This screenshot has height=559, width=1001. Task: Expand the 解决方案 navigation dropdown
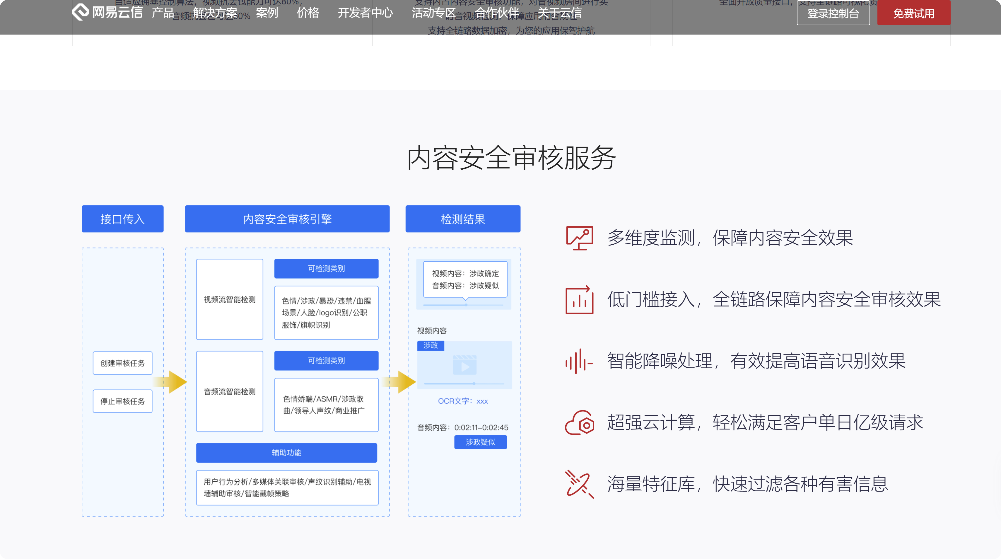coord(216,13)
